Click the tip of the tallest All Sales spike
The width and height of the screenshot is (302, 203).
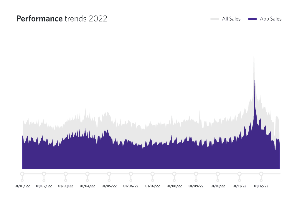click(x=254, y=39)
